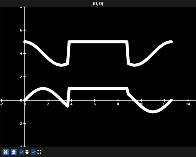The width and height of the screenshot is (196, 157).
Task: Click the x-axis label 2
Action: 48,104
